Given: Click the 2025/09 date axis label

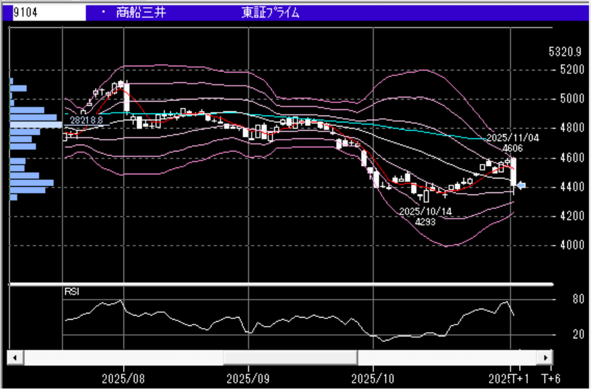Looking at the screenshot, I should [248, 379].
